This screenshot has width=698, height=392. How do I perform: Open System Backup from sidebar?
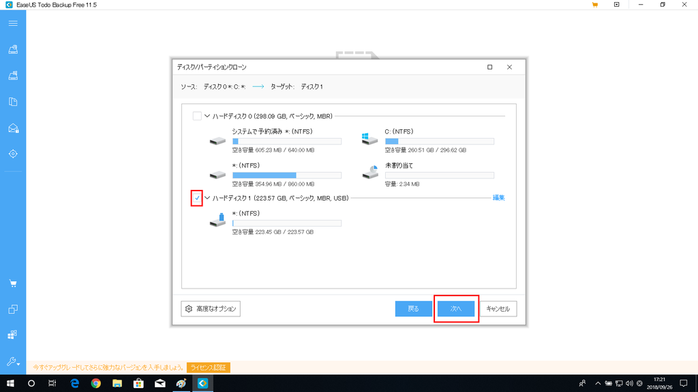[13, 76]
